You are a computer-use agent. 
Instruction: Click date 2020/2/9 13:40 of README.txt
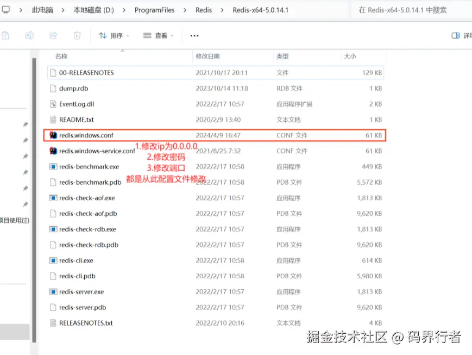[218, 120]
